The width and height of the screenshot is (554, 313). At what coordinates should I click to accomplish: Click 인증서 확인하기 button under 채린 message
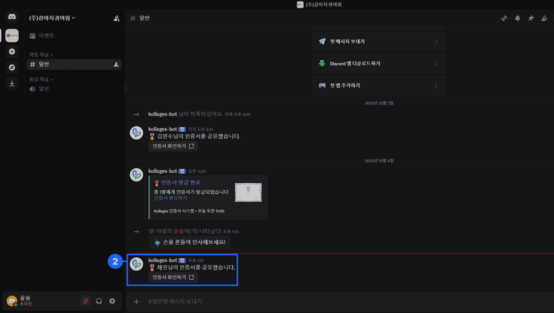pyautogui.click(x=173, y=277)
